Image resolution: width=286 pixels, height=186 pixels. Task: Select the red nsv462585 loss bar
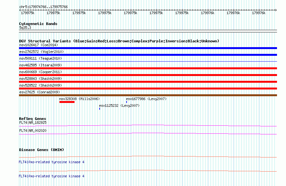coord(148,68)
